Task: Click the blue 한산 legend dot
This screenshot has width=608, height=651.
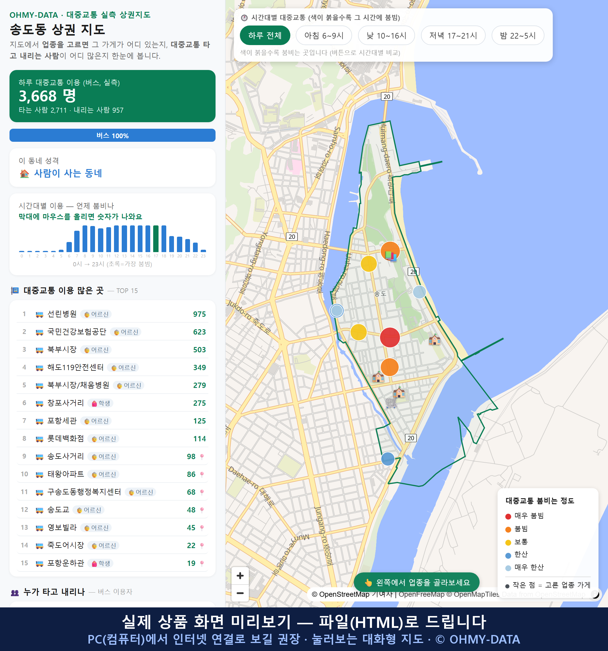Action: tap(508, 556)
